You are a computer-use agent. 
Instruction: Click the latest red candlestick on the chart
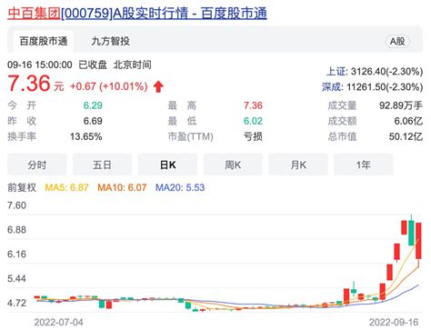pyautogui.click(x=418, y=241)
